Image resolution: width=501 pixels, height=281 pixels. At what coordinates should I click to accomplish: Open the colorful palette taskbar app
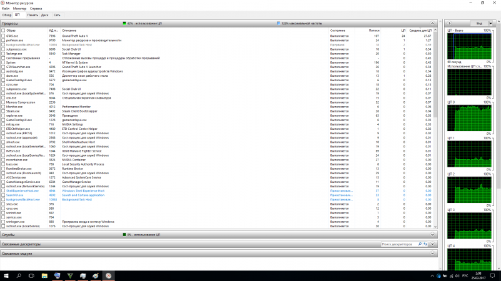pyautogui.click(x=96, y=275)
